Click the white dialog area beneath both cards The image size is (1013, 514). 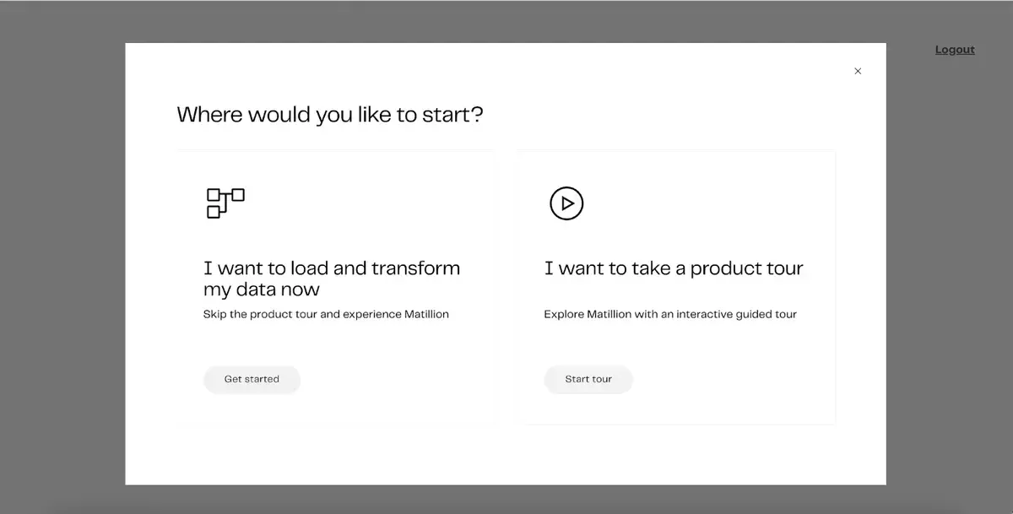pyautogui.click(x=506, y=454)
